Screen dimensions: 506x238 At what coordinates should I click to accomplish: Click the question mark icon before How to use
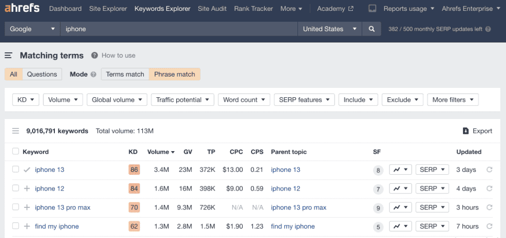click(94, 55)
